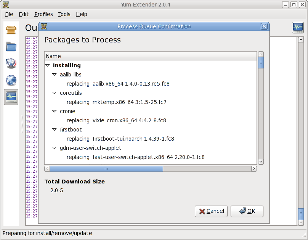Screen dimensions: 308x240
Task: Click the Yum Extender icon in dialog title bar
Action: tap(44, 26)
